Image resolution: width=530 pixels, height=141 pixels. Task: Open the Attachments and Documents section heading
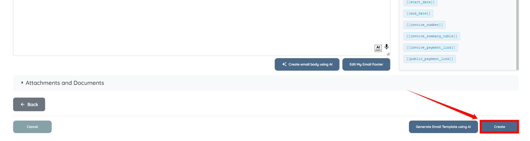tap(65, 83)
